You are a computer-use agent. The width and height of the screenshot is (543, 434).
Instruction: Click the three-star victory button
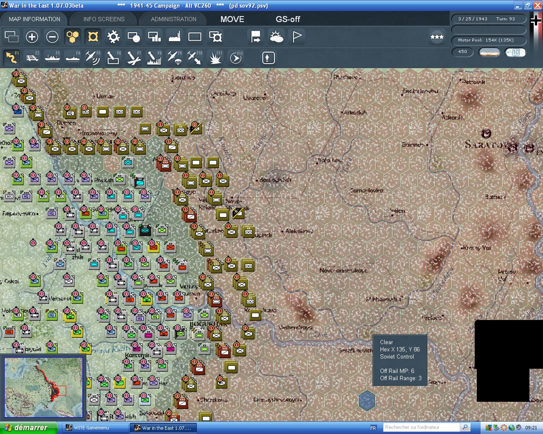[x=437, y=37]
